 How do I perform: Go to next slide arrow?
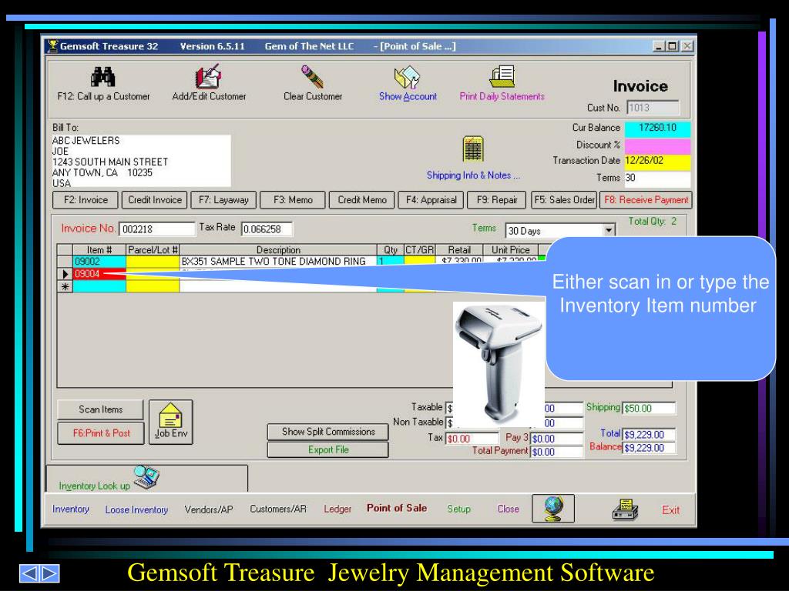pos(50,573)
